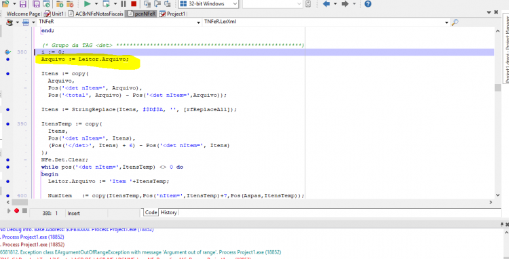Toggle breakpoint on the ItensTemp := copy( line
Viewport: 509px width, 259px height.
point(7,124)
